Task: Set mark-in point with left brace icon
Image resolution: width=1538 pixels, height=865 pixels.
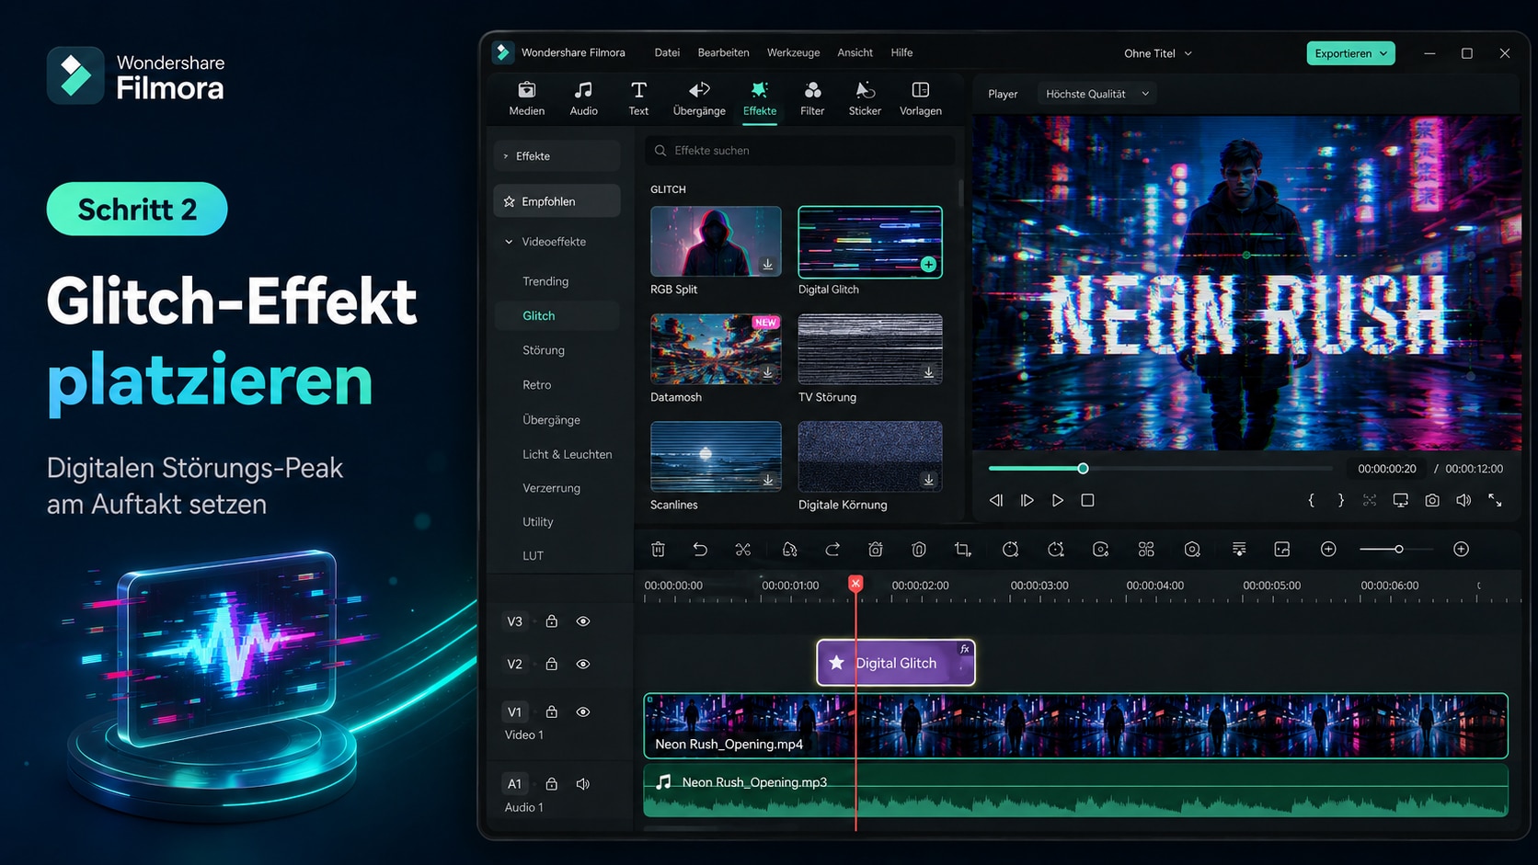Action: [1312, 500]
